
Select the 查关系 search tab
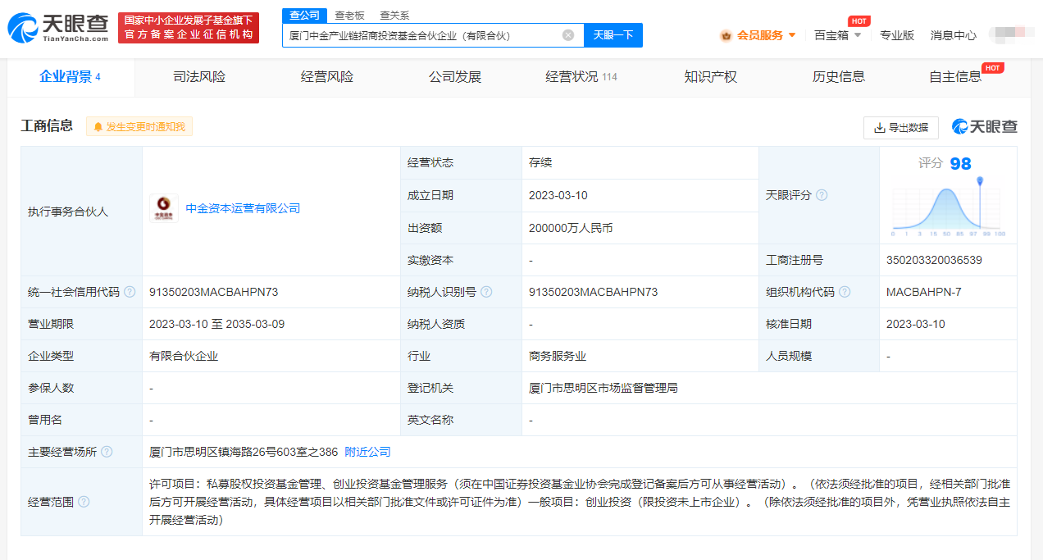[394, 15]
